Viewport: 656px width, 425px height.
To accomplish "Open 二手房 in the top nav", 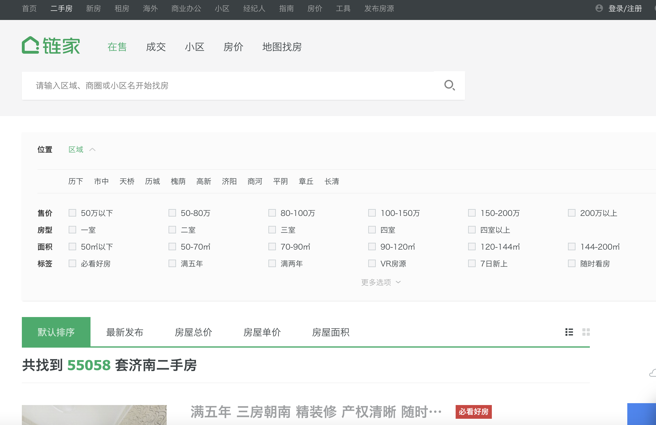I will pos(61,8).
